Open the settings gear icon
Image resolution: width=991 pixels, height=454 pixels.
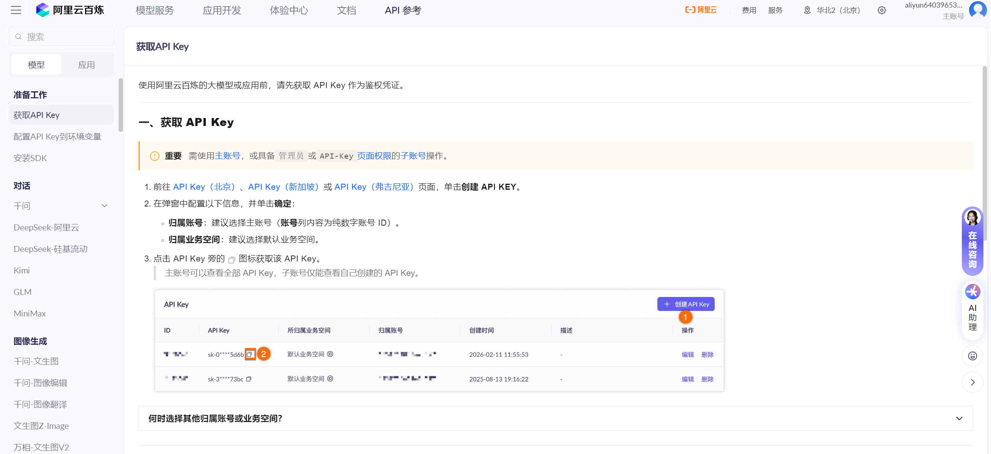coord(882,10)
